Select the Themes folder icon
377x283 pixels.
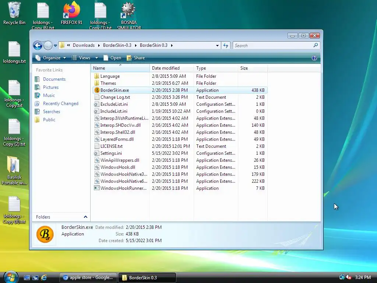[x=97, y=83]
